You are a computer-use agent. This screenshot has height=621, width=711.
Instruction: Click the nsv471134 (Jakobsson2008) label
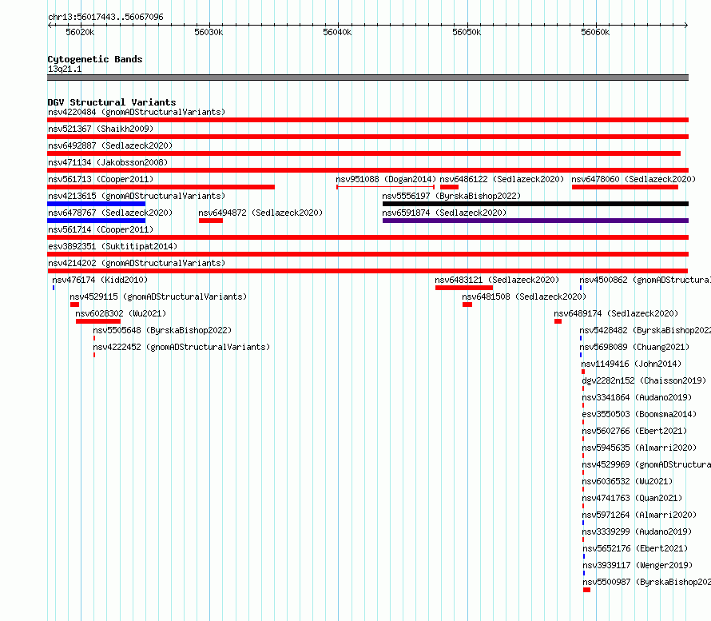tap(108, 162)
